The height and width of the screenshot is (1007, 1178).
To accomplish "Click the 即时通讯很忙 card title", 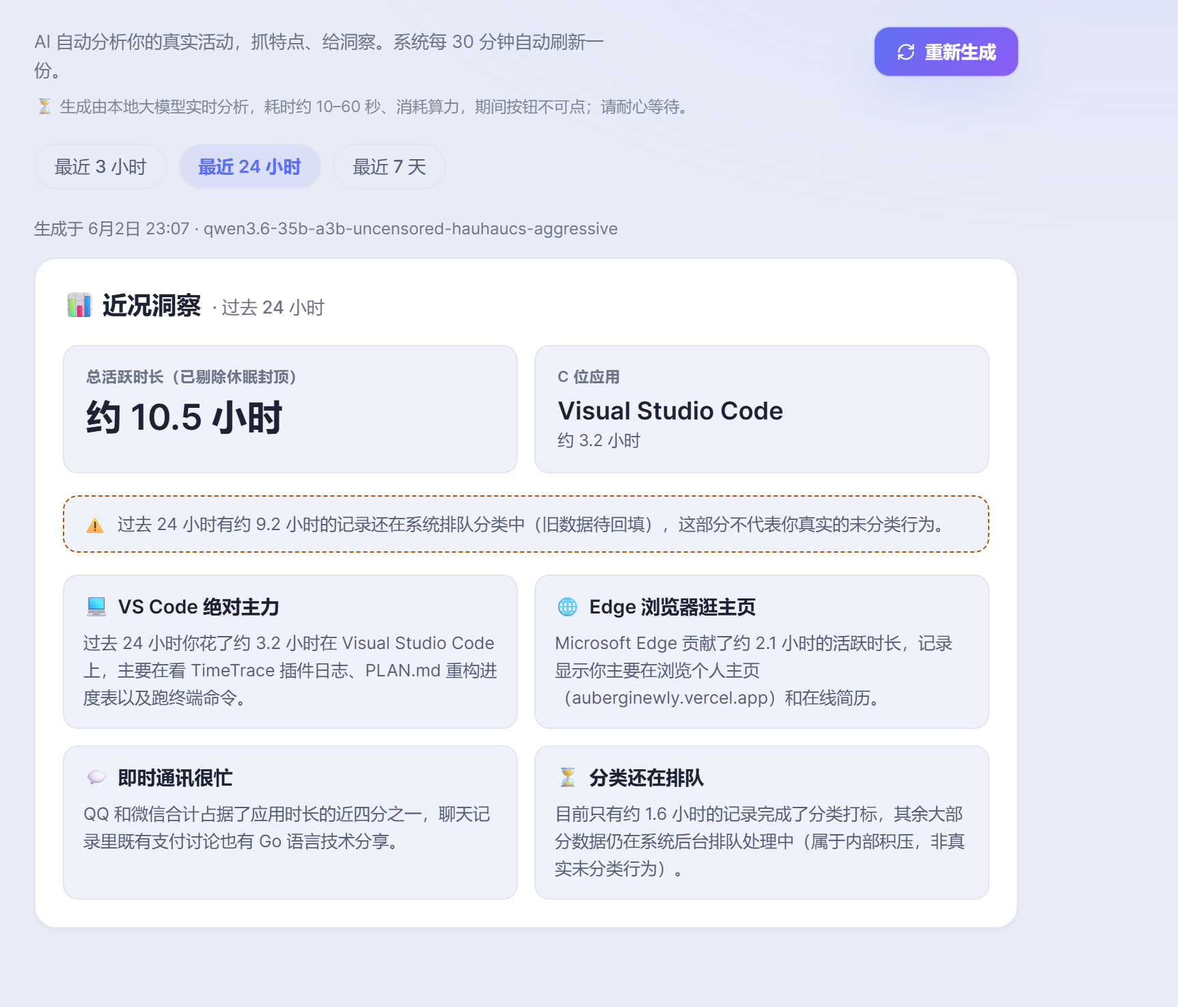I will (175, 777).
